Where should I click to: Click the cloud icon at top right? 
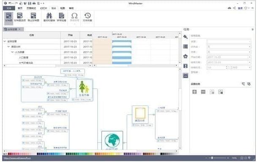coord(230,8)
